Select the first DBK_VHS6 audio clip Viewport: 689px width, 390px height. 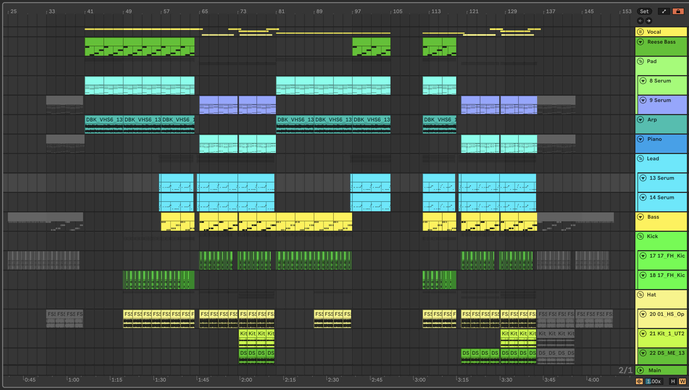click(x=104, y=120)
